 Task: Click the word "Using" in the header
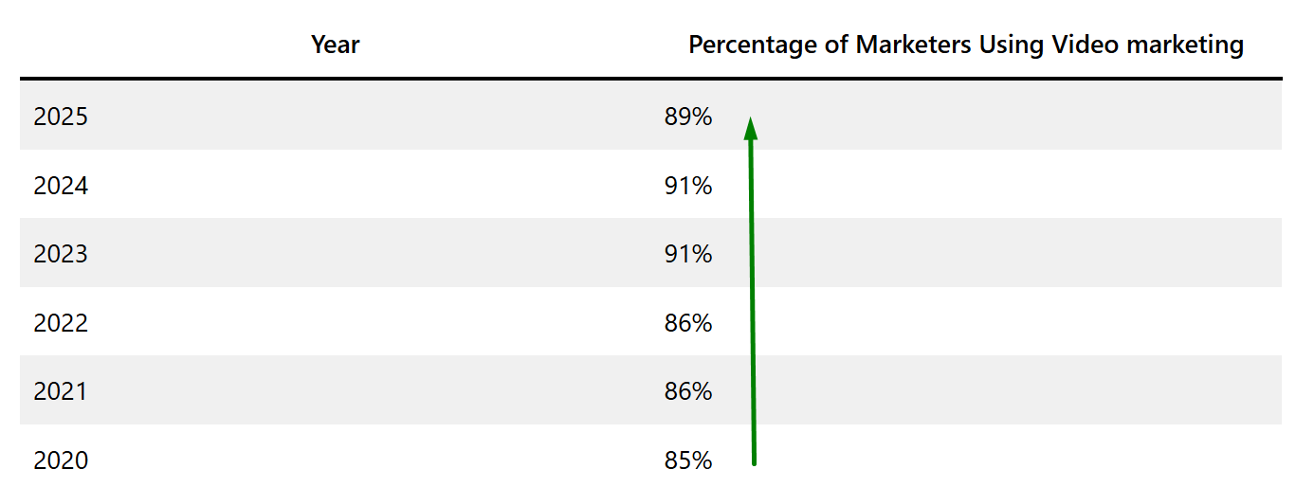click(x=1013, y=45)
